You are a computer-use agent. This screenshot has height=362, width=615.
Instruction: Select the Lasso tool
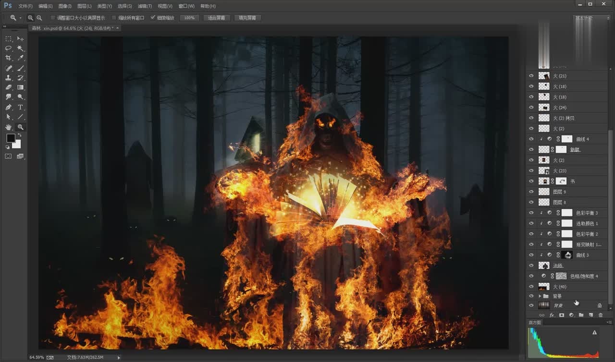(x=8, y=48)
